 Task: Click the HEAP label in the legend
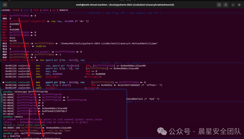[26, 10]
